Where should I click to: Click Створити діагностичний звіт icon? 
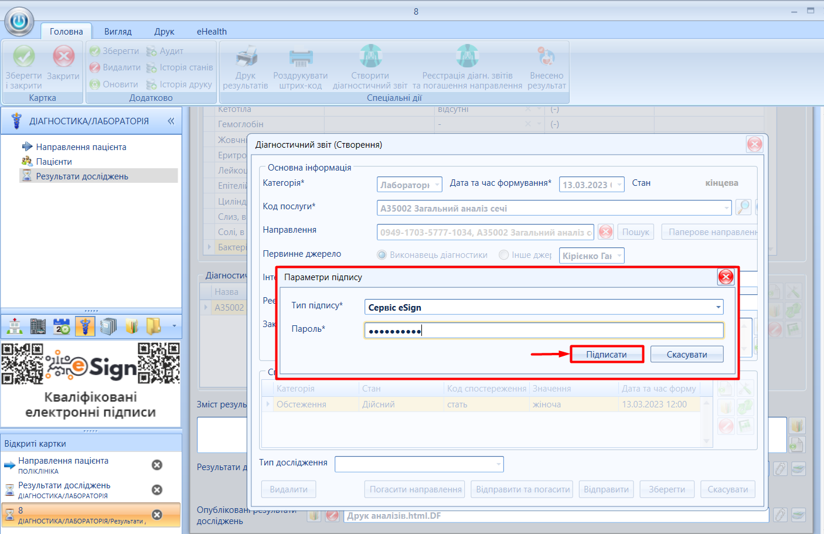(370, 56)
